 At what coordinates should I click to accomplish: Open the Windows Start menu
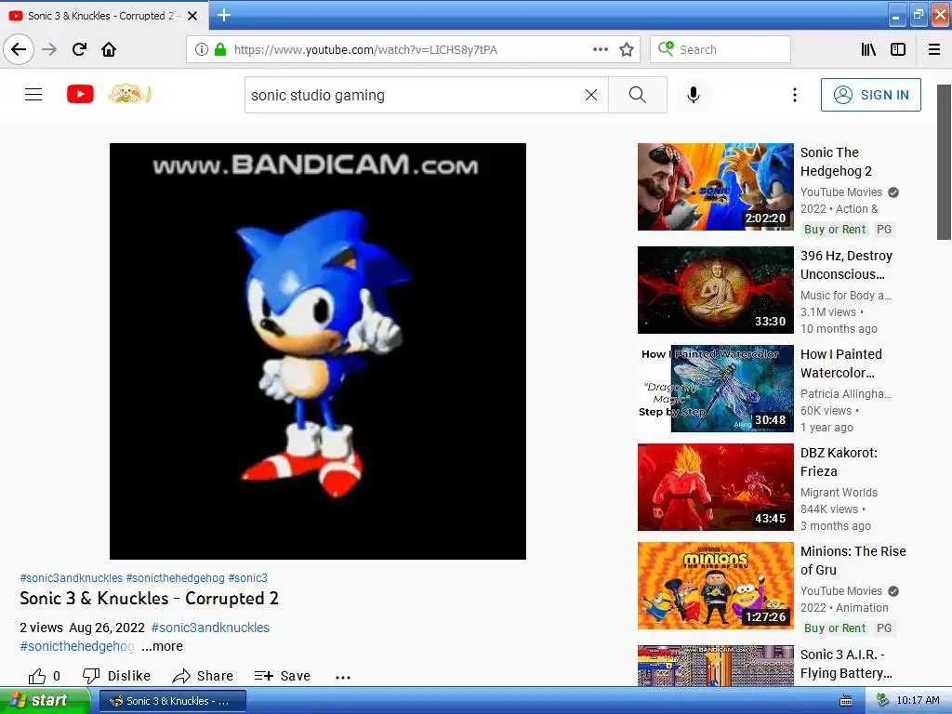[45, 700]
